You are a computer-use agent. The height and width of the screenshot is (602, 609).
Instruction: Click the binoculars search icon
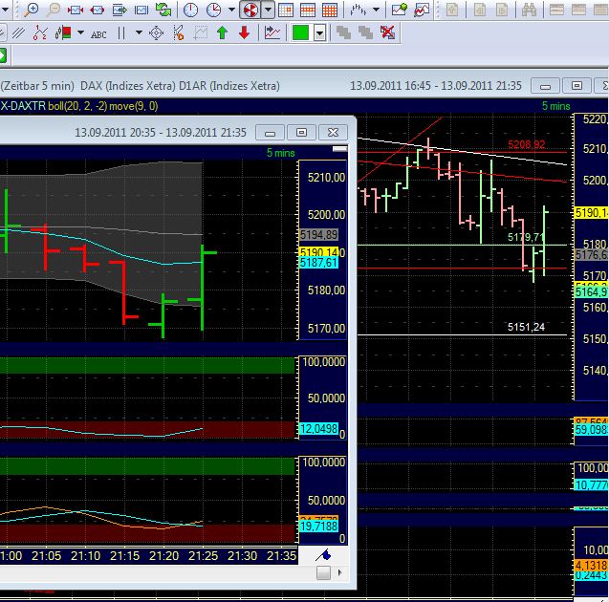(529, 10)
